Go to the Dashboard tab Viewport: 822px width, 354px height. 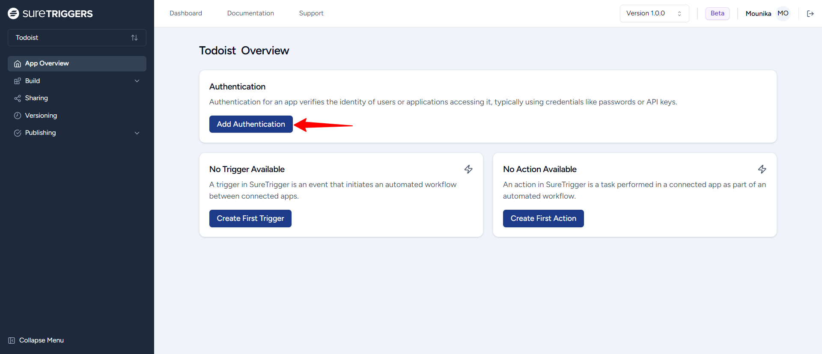[186, 13]
